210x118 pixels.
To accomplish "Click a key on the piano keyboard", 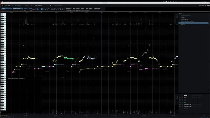I will (3, 62).
